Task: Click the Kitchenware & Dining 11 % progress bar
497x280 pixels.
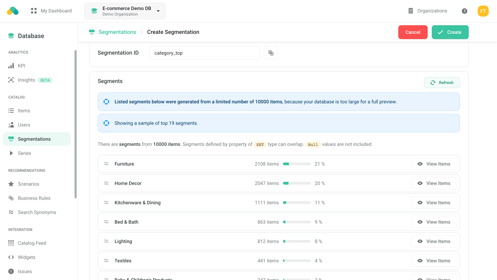Action: point(297,203)
